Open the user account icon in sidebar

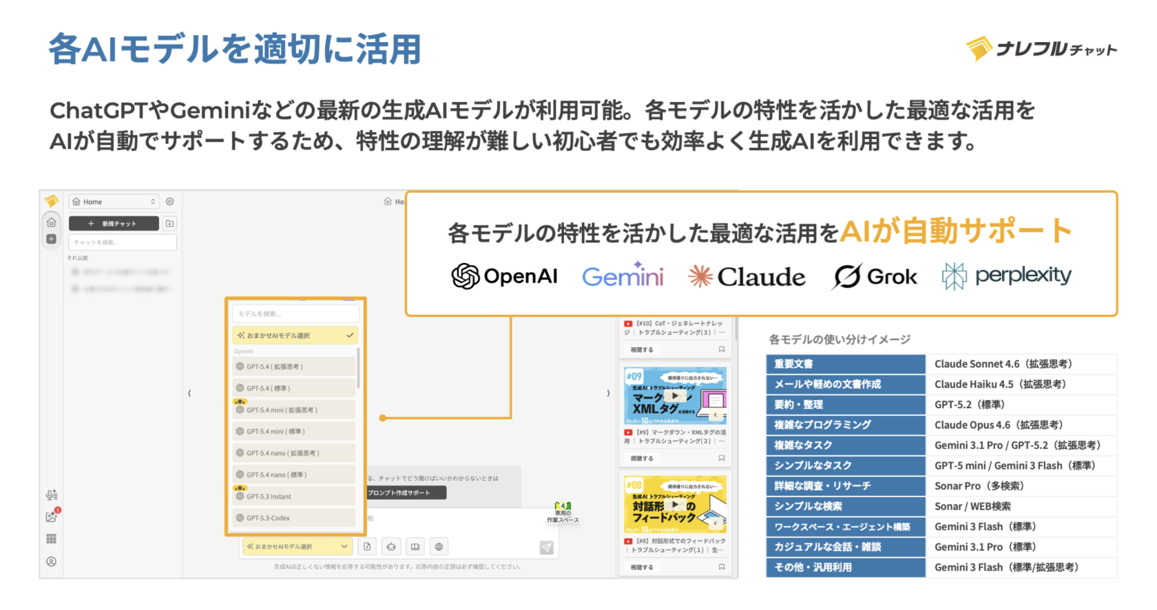coord(52,561)
